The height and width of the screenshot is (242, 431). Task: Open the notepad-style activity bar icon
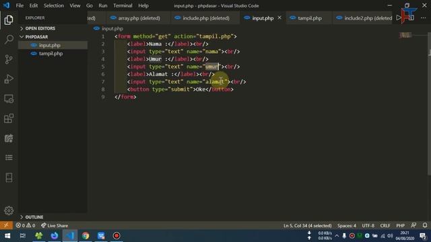click(9, 138)
